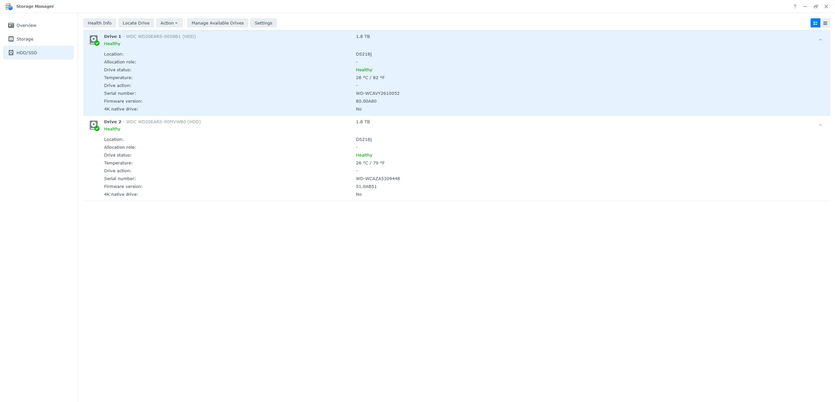Open drive Settings
Viewport: 835px width, 402px height.
[x=263, y=23]
